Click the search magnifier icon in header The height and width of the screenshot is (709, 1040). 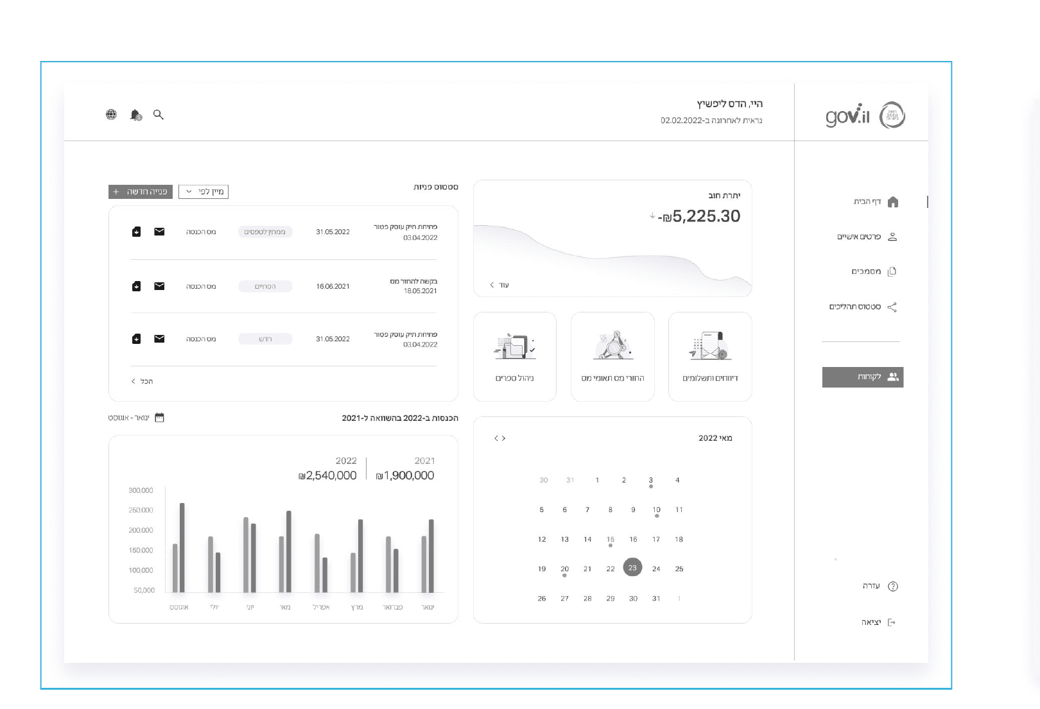[158, 115]
